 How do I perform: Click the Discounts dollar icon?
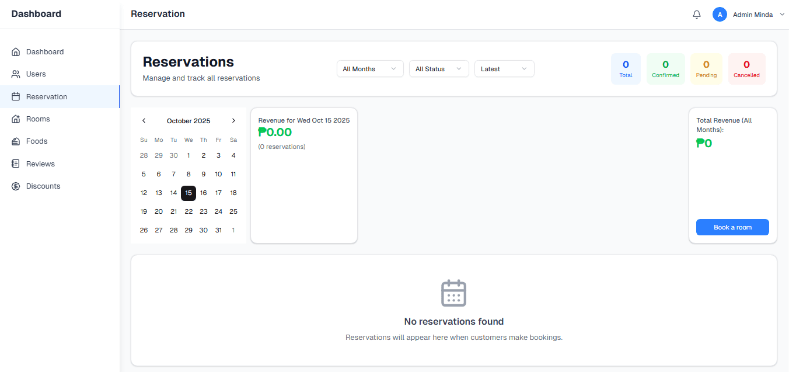click(16, 186)
